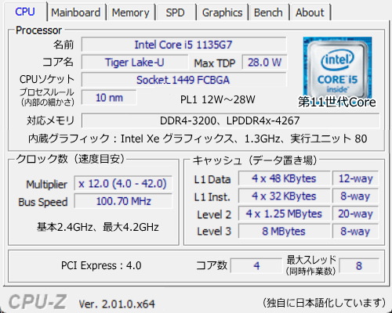Image resolution: width=392 pixels, height=313 pixels.
Task: Click the 10 nm process field
Action: (109, 98)
